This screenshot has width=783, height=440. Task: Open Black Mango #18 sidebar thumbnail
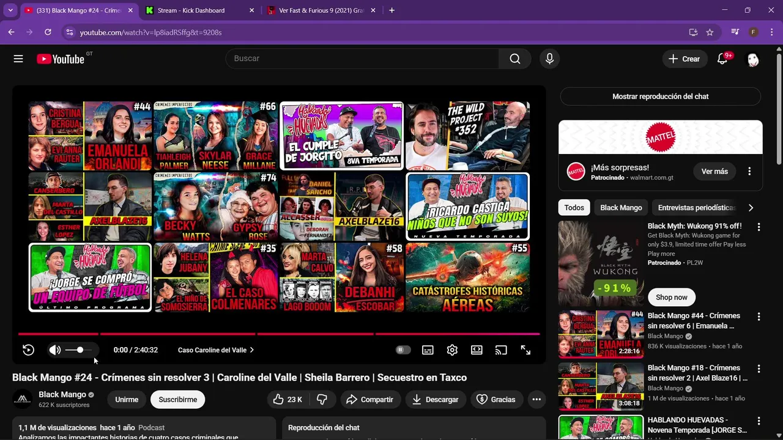pyautogui.click(x=601, y=386)
